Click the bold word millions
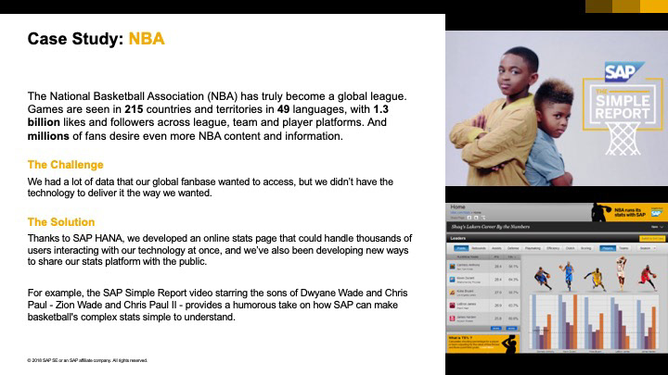 tap(48, 136)
